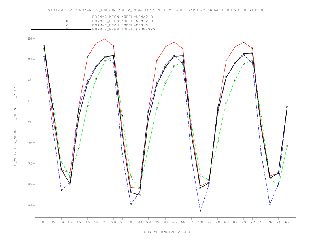Click the red line peak at hour 45
This screenshot has height=242, width=313.
(x=174, y=42)
